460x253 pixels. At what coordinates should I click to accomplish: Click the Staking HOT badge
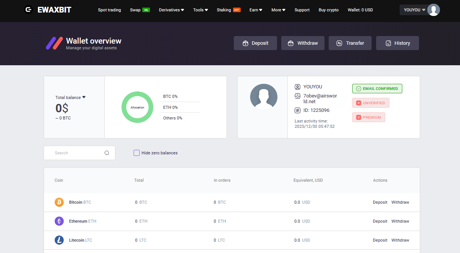coord(237,10)
